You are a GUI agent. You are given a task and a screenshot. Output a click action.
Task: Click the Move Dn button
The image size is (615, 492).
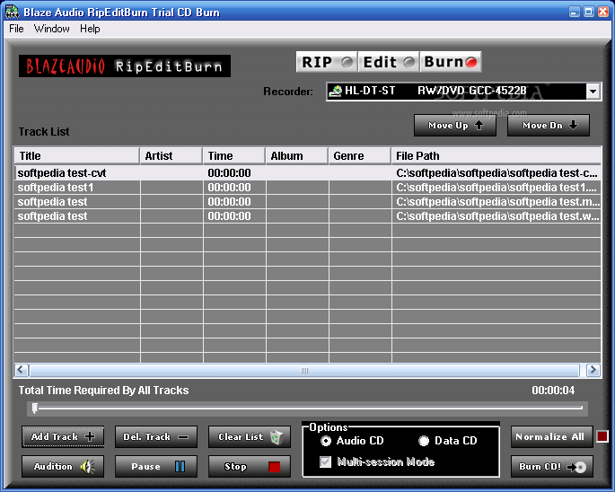pos(549,126)
